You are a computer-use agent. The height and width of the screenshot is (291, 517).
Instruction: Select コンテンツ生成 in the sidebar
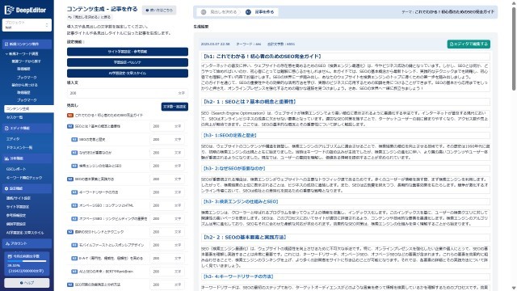[x=29, y=108]
